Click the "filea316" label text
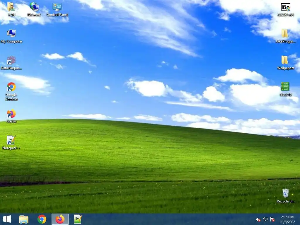The height and width of the screenshot is (225, 300). (x=285, y=95)
